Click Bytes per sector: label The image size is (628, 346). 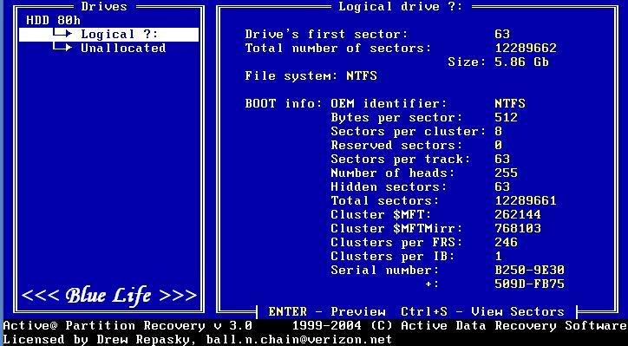click(x=396, y=117)
